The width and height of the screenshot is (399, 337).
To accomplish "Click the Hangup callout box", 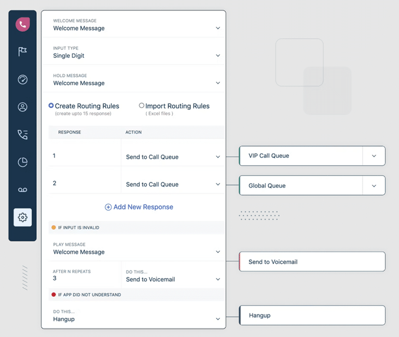I will (312, 315).
